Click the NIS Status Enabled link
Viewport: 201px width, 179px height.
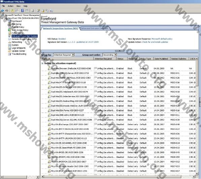[x=62, y=39]
